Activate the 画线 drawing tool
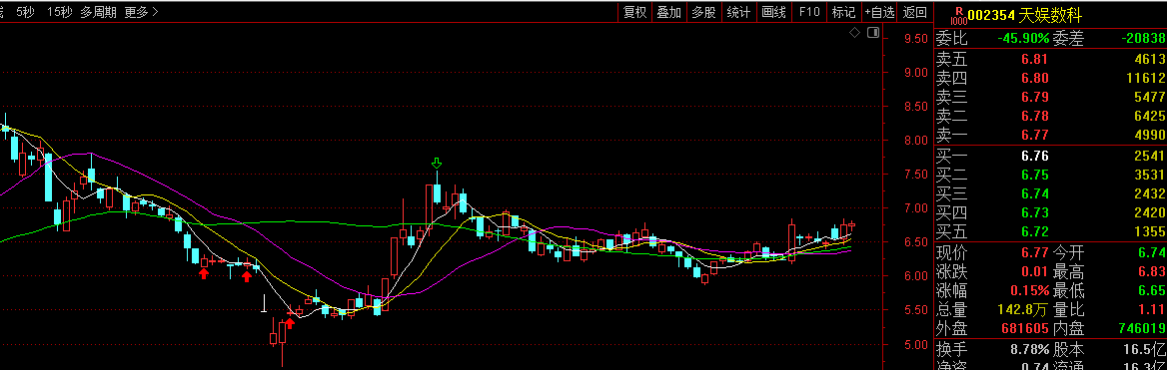 pyautogui.click(x=774, y=12)
